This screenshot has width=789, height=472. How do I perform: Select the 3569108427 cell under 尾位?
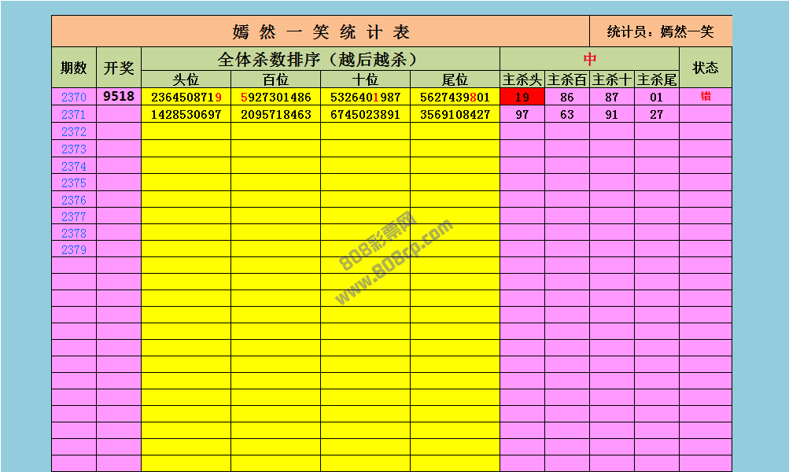click(455, 115)
